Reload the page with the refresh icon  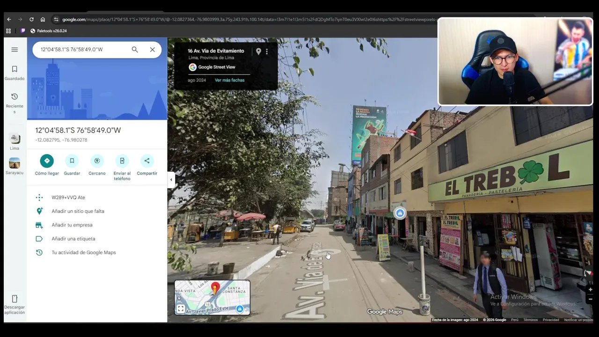click(31, 19)
